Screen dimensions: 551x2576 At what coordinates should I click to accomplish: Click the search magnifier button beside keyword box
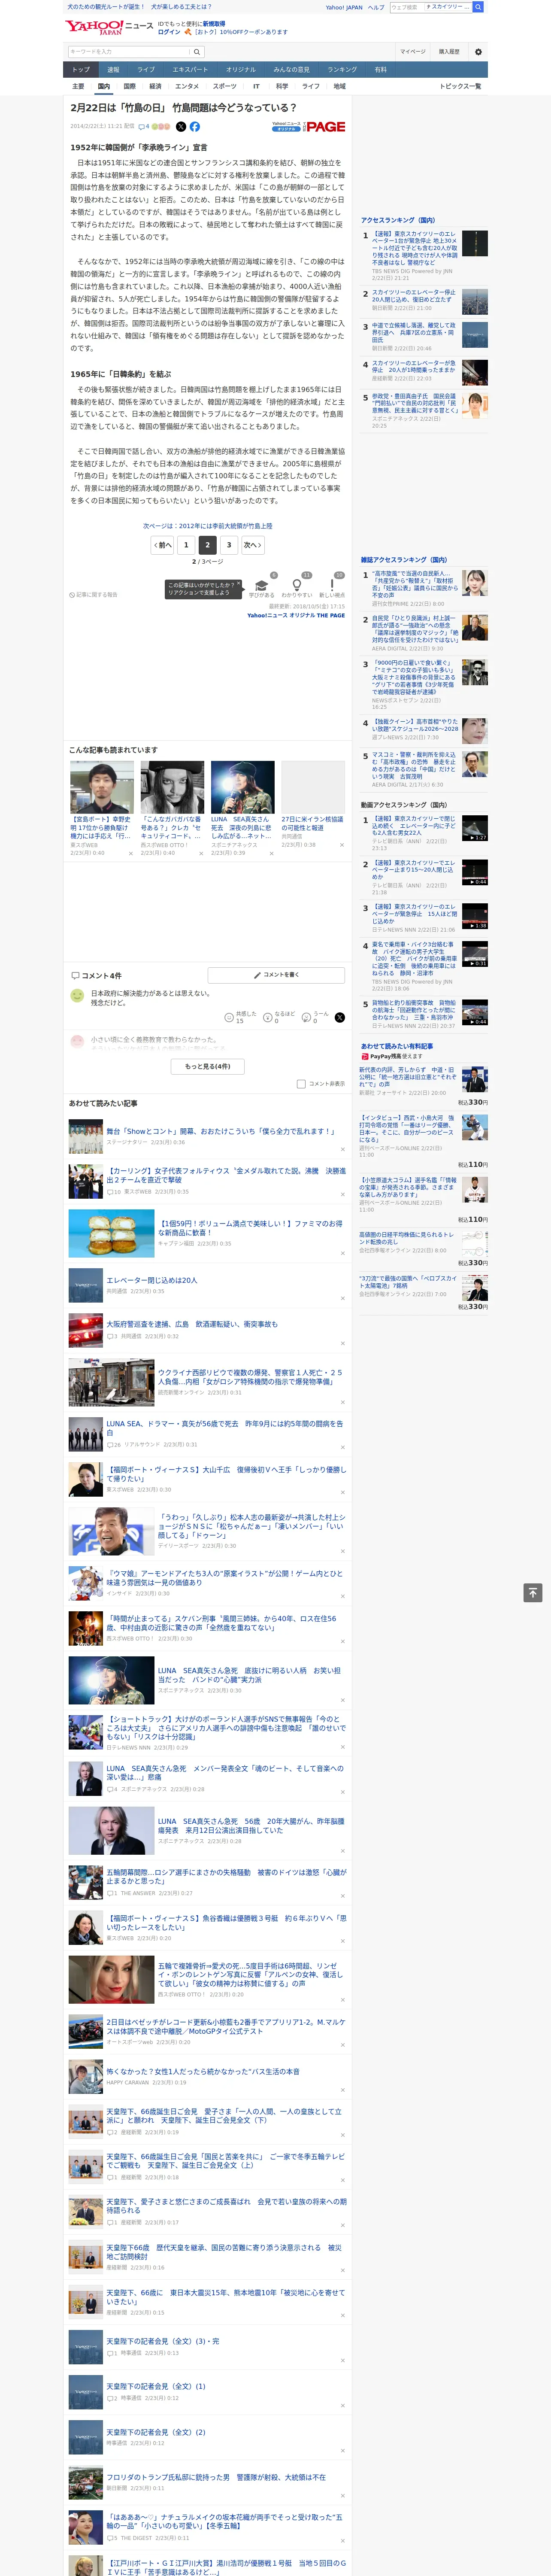197,52
